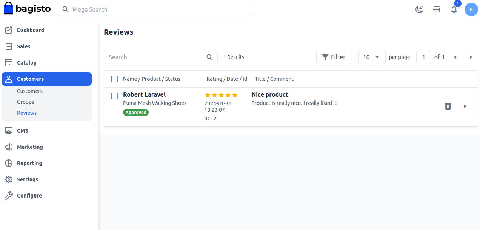The image size is (480, 230).
Task: Go to next page arrow
Action: point(471,57)
